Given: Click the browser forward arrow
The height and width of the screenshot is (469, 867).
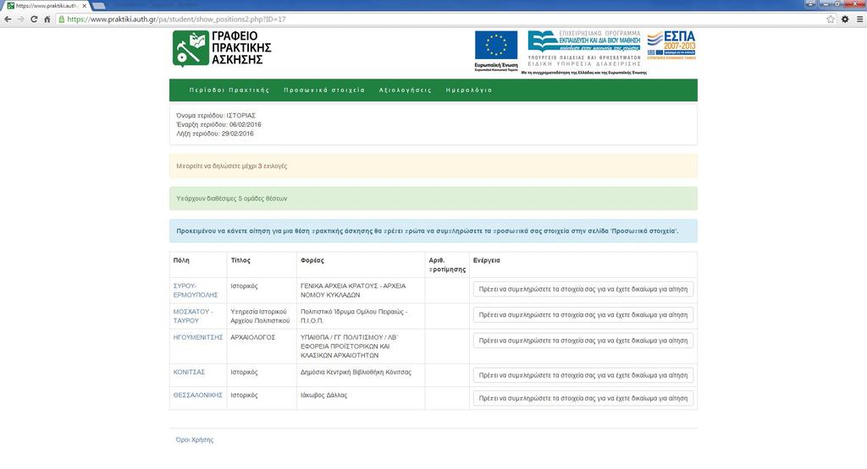Looking at the screenshot, I should click(20, 19).
